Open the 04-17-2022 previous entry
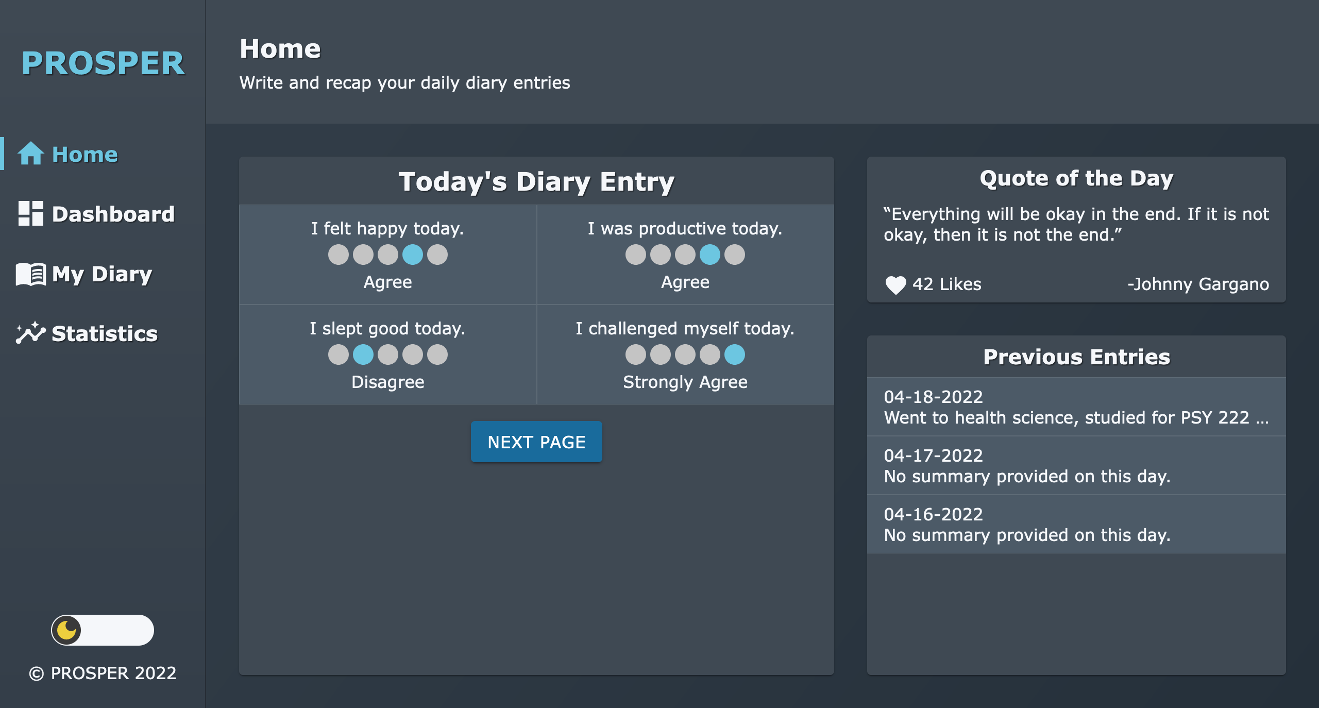 1076,466
